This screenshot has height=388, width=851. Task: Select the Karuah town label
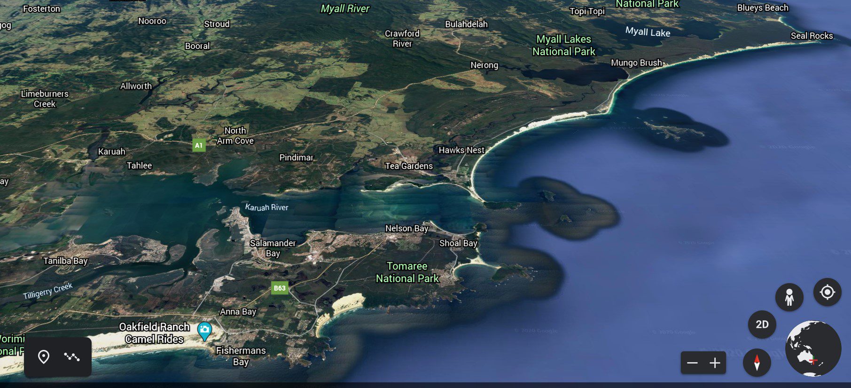pos(111,151)
